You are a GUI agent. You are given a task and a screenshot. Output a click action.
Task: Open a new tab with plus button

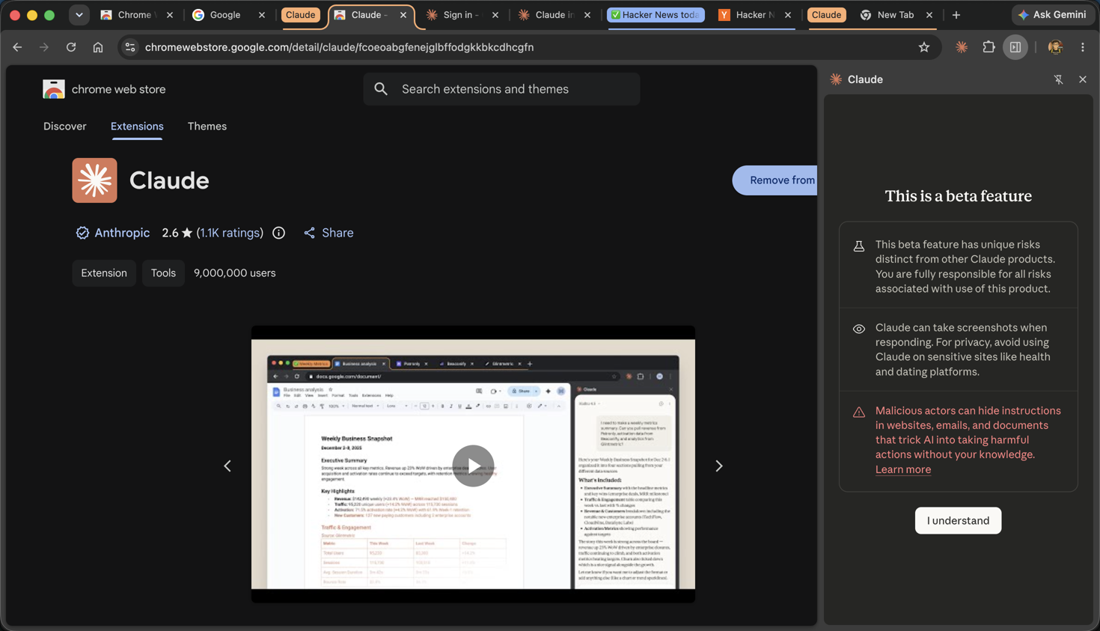(956, 15)
